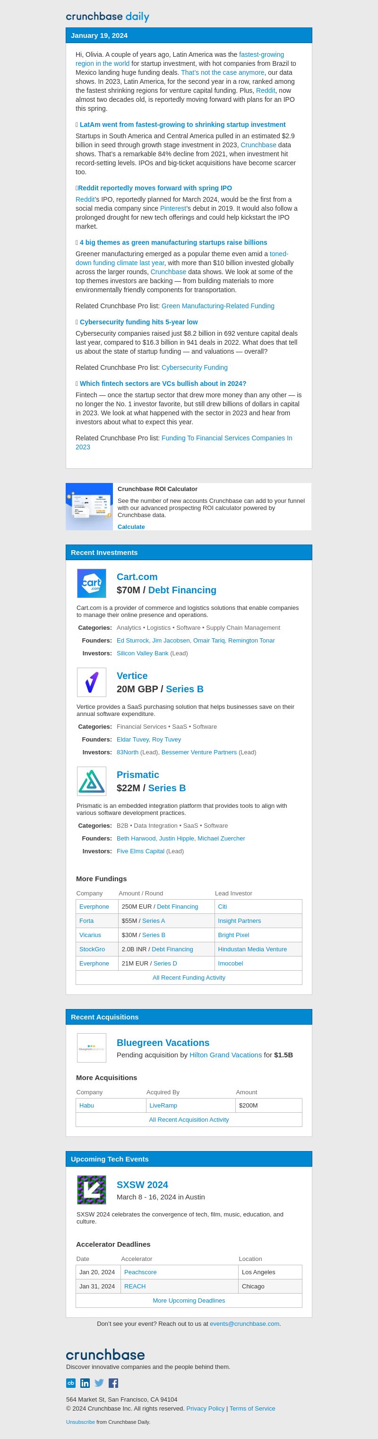Open the Cybersecurity funding hits 5-year low headline
This screenshot has height=1439, width=378.
138,322
